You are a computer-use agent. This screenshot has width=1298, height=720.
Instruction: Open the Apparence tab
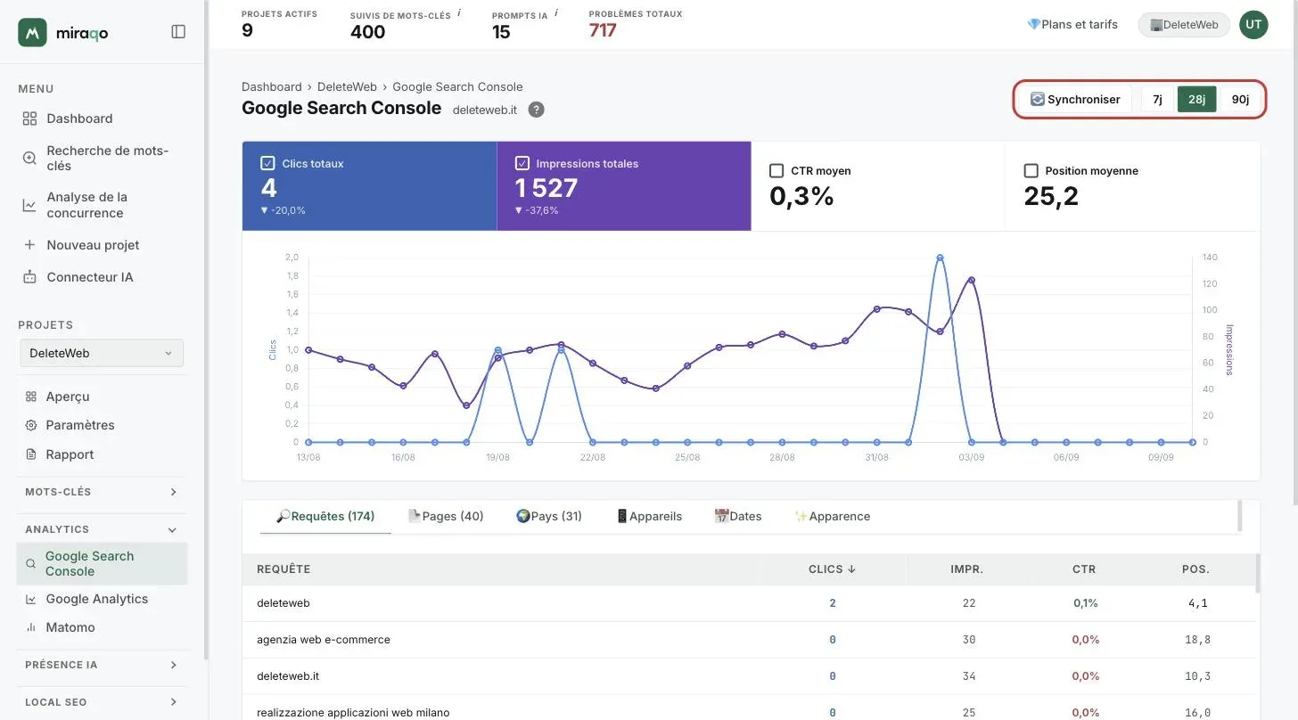(832, 516)
